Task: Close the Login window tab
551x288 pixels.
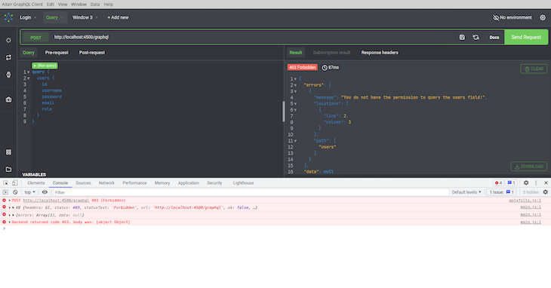Action: click(x=35, y=17)
